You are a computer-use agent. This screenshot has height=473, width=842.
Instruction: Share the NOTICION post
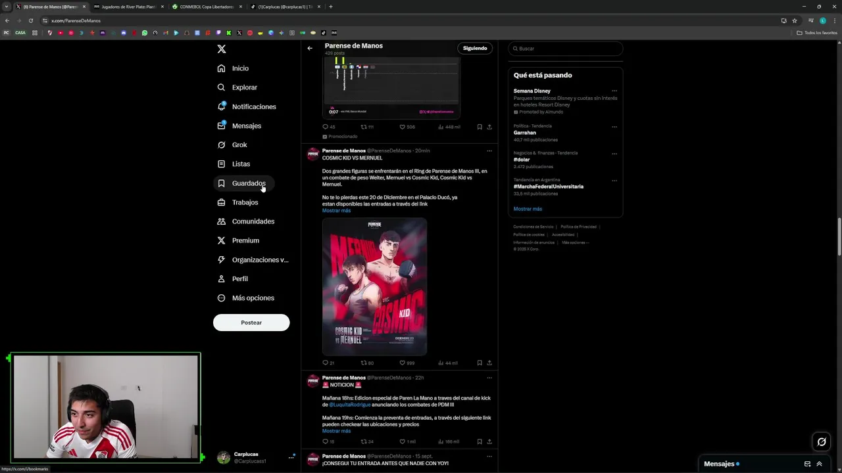489,442
